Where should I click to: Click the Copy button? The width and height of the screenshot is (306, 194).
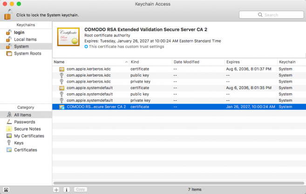pyautogui.click(x=81, y=189)
